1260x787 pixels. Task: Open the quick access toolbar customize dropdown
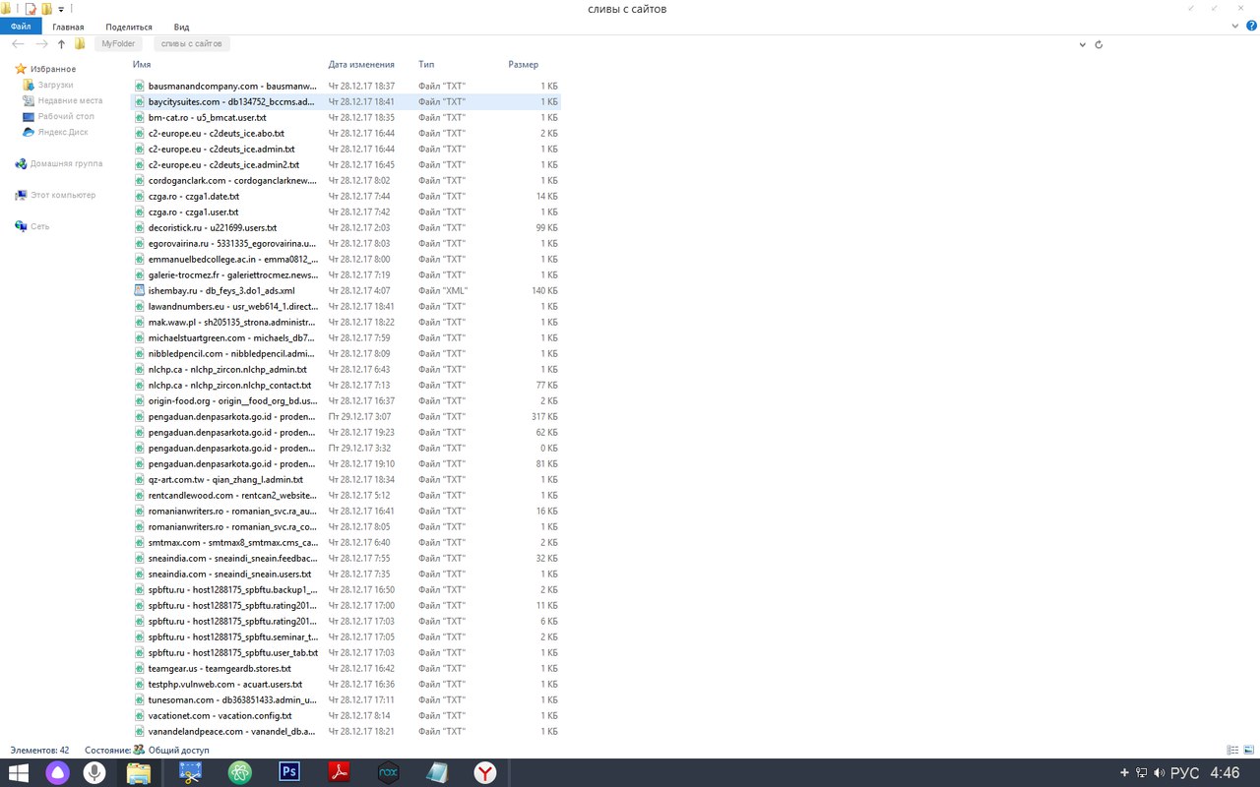(x=60, y=9)
